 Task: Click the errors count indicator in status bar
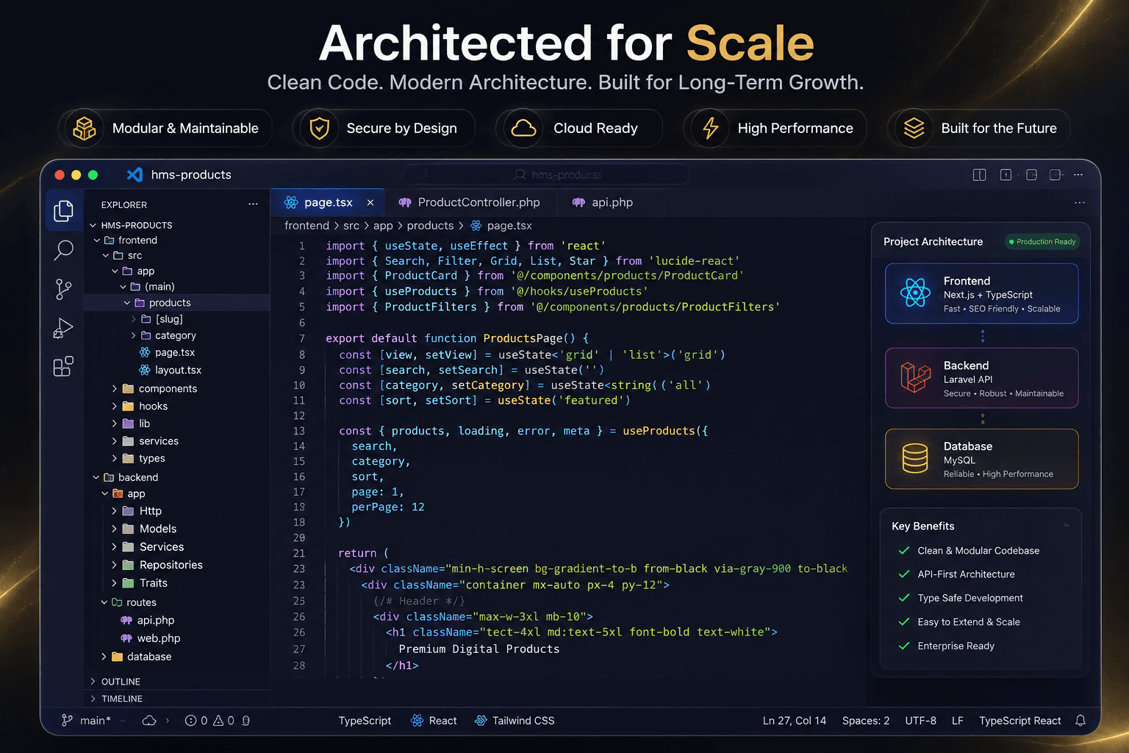coord(196,721)
